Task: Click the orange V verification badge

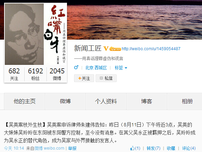Action: [x=106, y=49]
